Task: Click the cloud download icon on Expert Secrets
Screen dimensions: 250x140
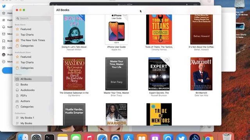Action: [167, 60]
